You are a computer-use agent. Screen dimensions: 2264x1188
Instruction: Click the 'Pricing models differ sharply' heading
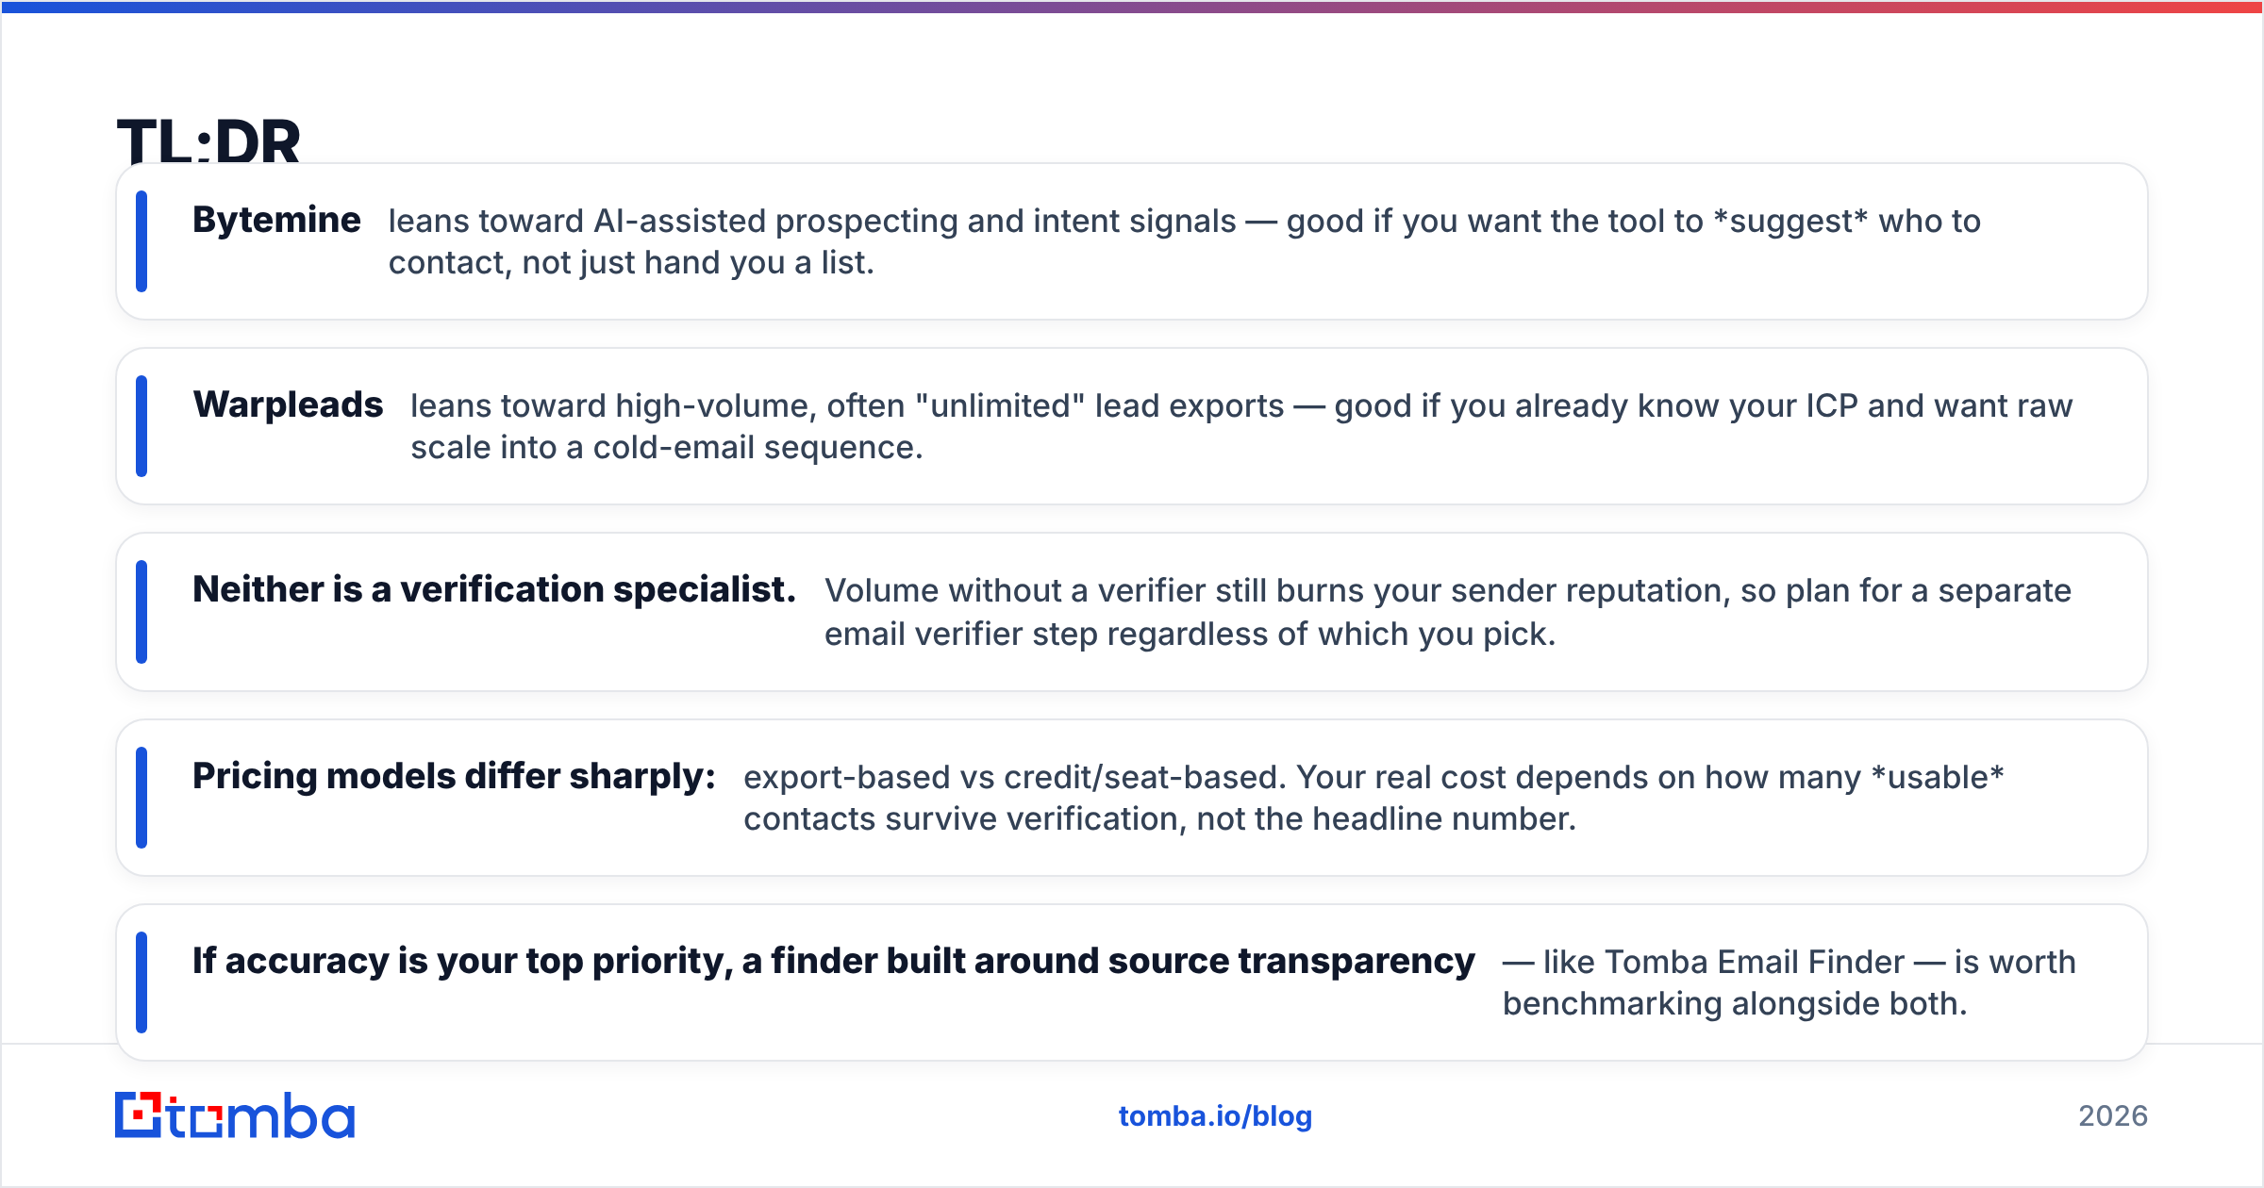point(454,776)
